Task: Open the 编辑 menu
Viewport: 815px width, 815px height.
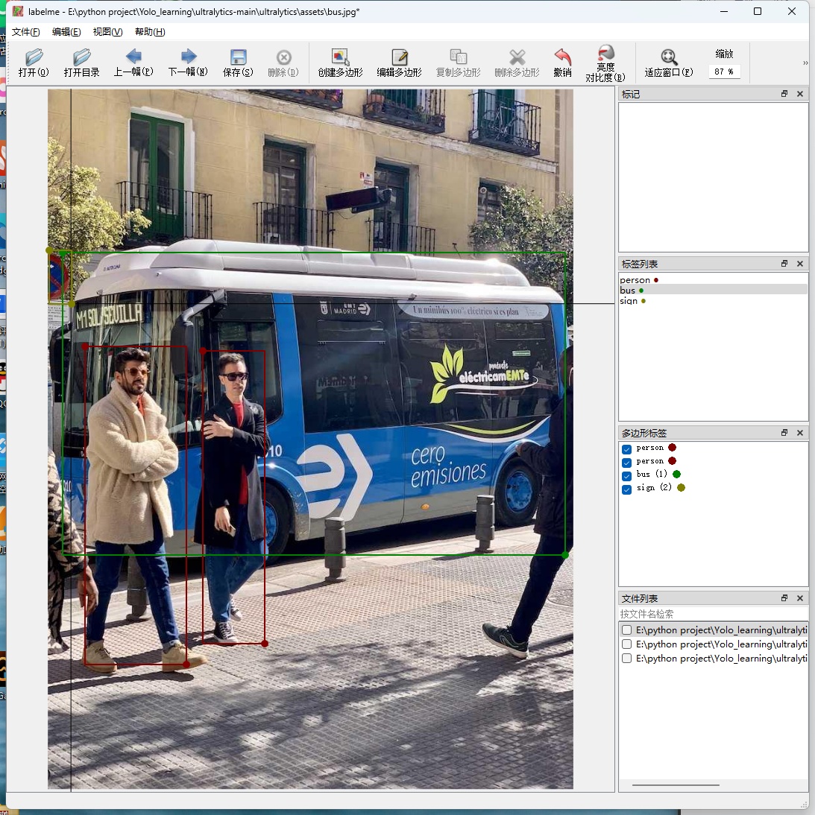Action: [66, 32]
